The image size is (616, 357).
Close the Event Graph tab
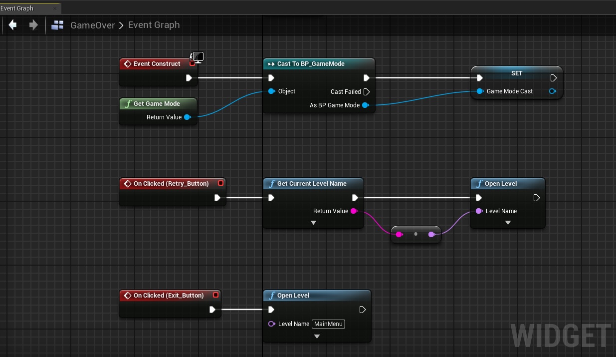(55, 8)
